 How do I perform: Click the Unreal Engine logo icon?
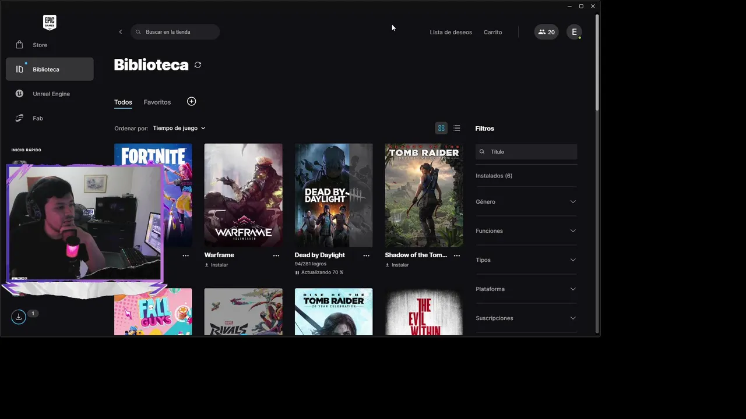[19, 94]
